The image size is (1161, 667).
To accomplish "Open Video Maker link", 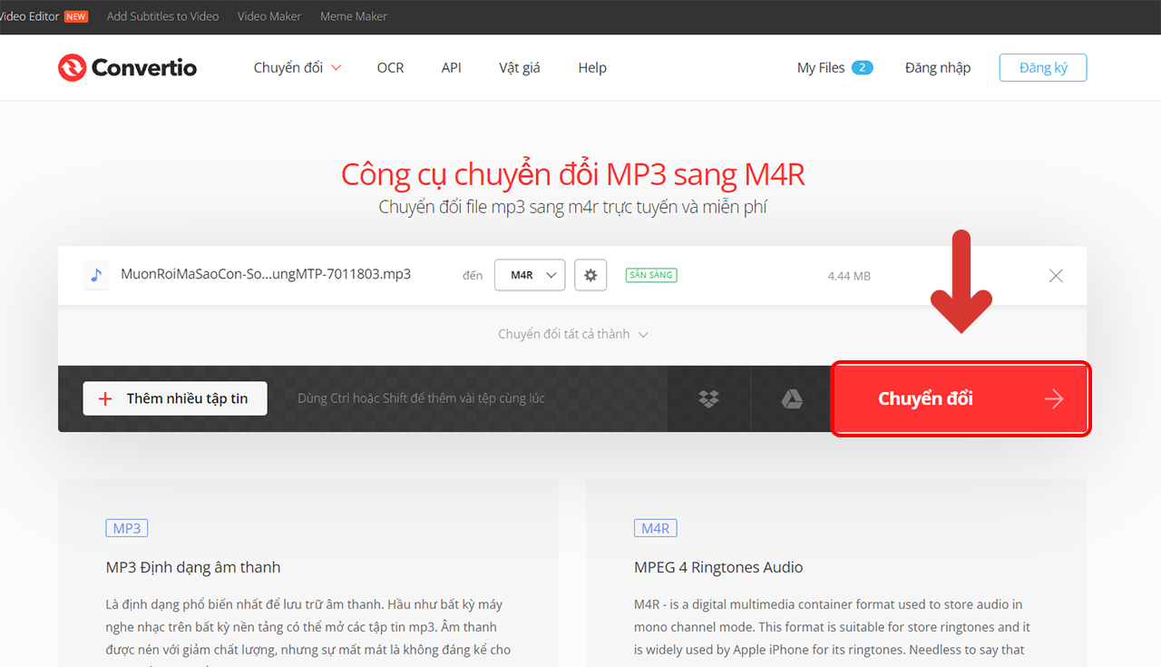I will [x=269, y=16].
